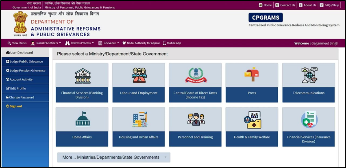Select the Posts department label

pyautogui.click(x=252, y=93)
